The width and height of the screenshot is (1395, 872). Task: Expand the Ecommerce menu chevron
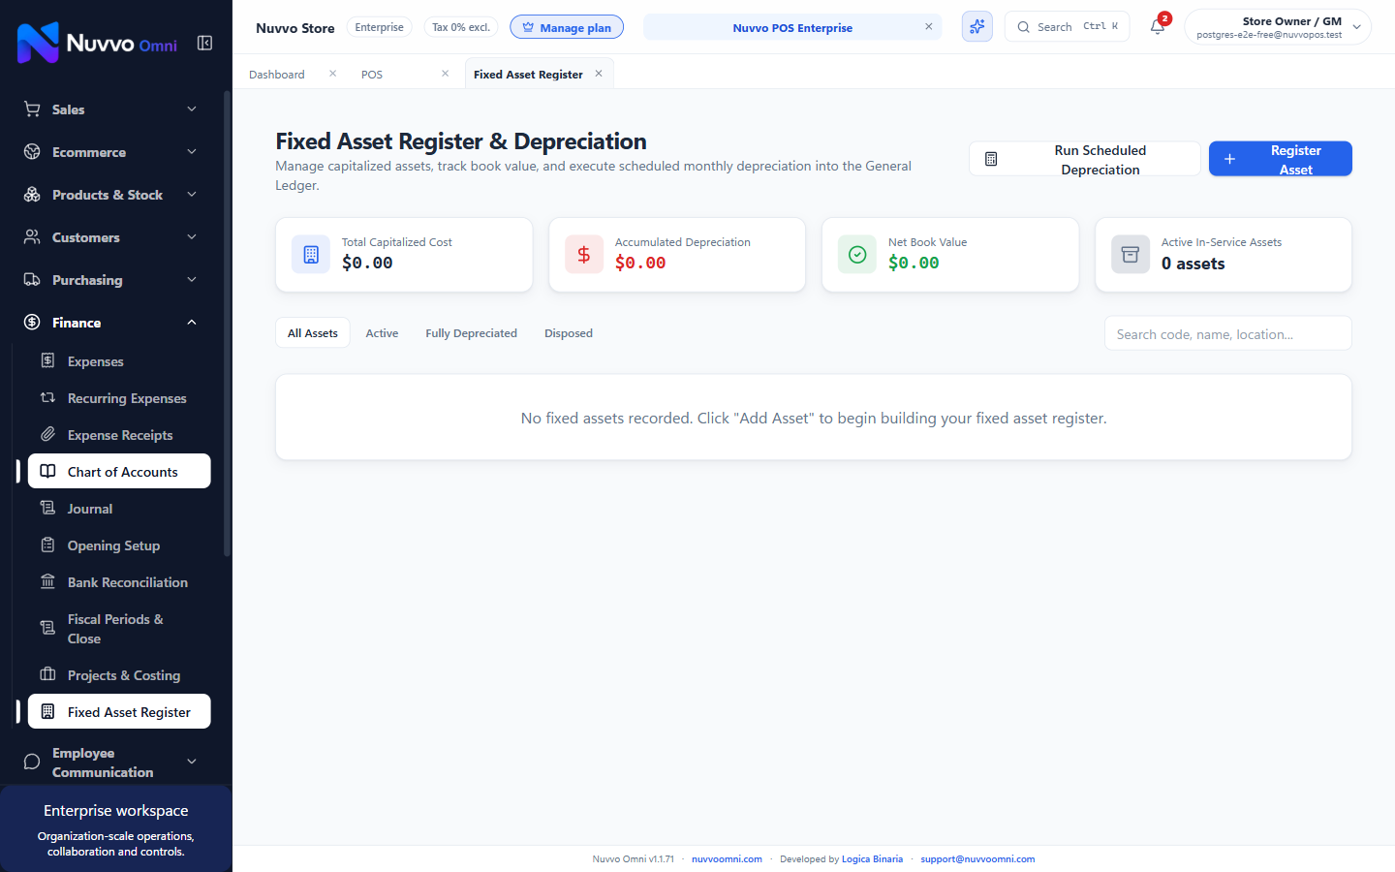click(192, 152)
